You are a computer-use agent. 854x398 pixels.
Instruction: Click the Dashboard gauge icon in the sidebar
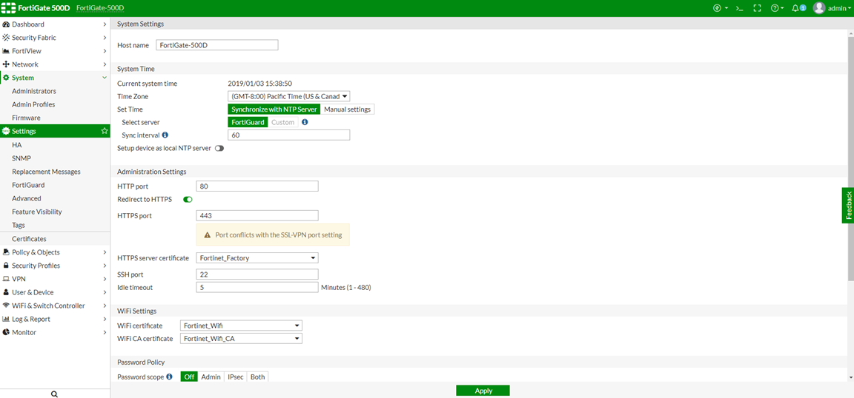[6, 24]
